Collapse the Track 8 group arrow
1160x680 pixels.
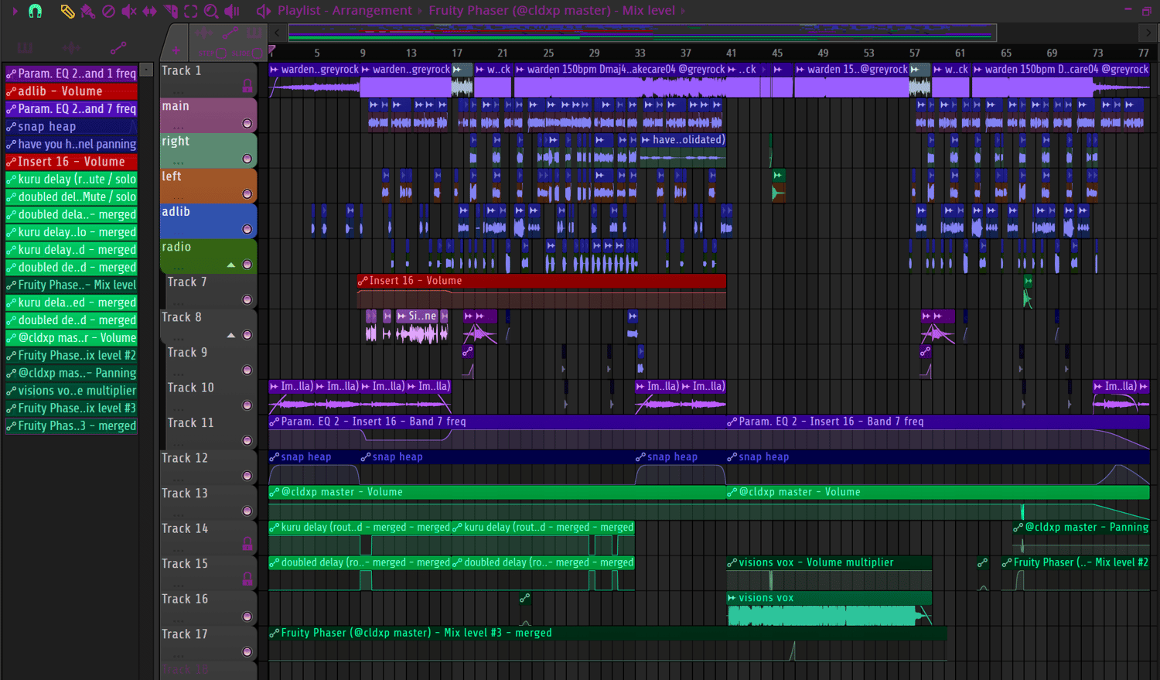point(230,335)
